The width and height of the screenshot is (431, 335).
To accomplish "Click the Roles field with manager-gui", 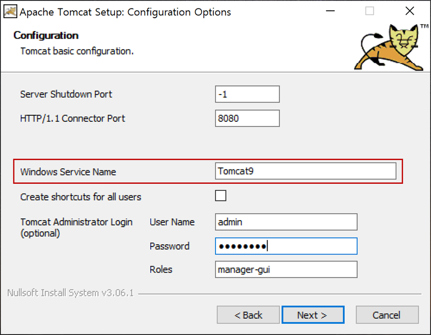I will click(x=286, y=269).
